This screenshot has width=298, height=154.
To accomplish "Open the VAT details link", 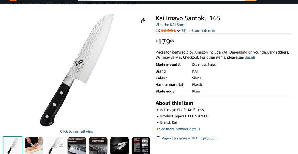I will click(250, 57).
